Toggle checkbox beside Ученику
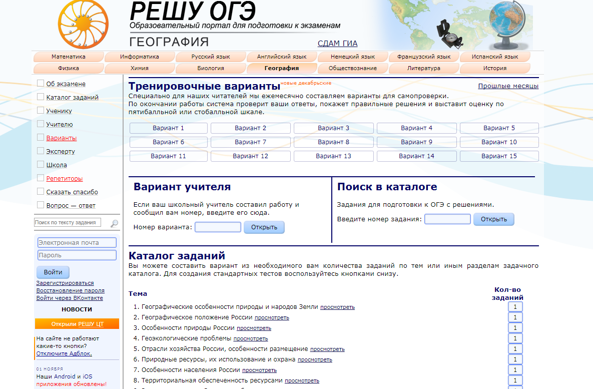The image size is (593, 389). pyautogui.click(x=41, y=111)
